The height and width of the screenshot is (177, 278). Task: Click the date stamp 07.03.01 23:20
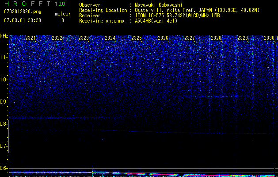(x=23, y=20)
